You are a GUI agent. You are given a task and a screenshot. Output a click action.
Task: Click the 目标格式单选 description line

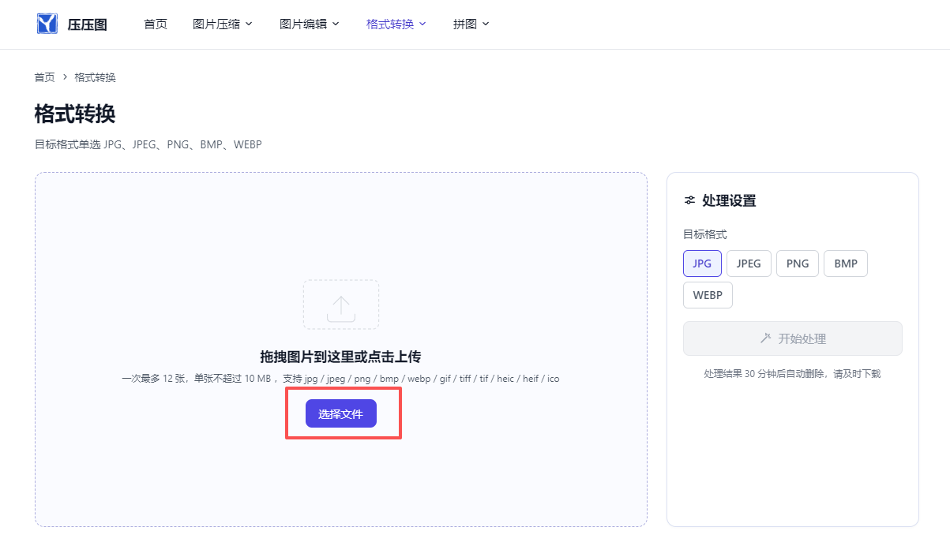tap(148, 144)
